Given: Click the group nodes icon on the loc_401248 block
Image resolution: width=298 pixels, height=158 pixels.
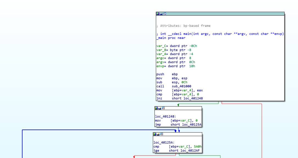Looking at the screenshot, I should click(163, 108).
